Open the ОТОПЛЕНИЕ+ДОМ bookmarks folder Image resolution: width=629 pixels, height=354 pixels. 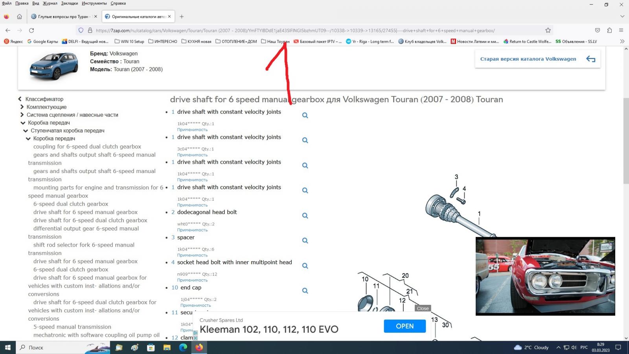(x=236, y=41)
